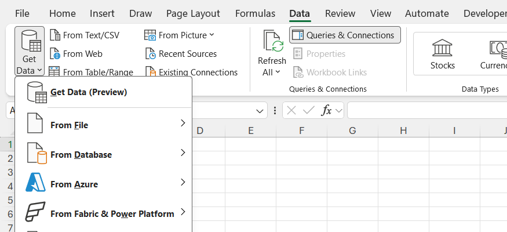Select column G header
Image resolution: width=507 pixels, height=232 pixels.
coord(352,130)
